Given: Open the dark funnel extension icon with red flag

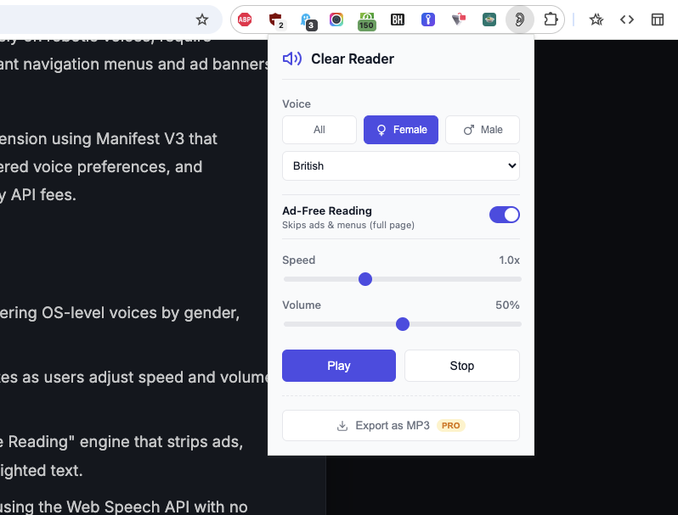Looking at the screenshot, I should coord(459,20).
